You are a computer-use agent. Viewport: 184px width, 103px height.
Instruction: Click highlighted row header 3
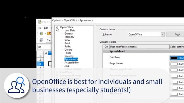click(x=40, y=64)
